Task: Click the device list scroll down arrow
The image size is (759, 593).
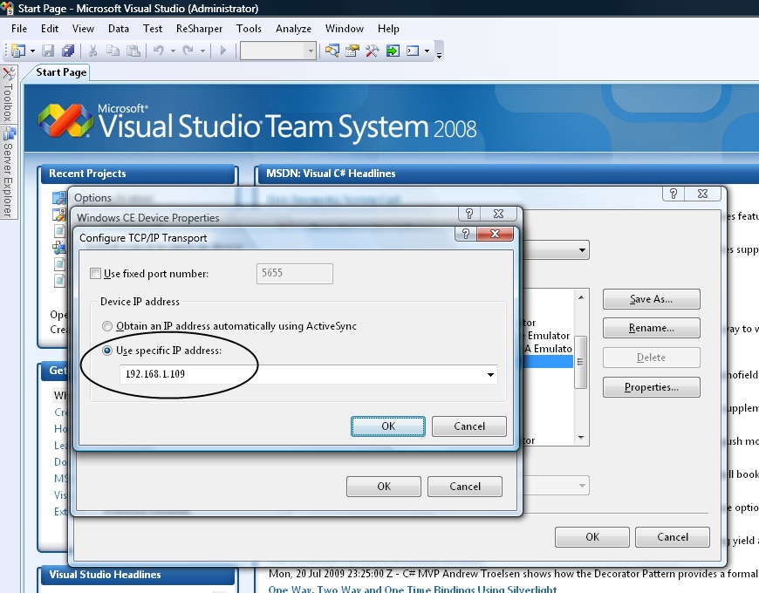Action: (581, 438)
